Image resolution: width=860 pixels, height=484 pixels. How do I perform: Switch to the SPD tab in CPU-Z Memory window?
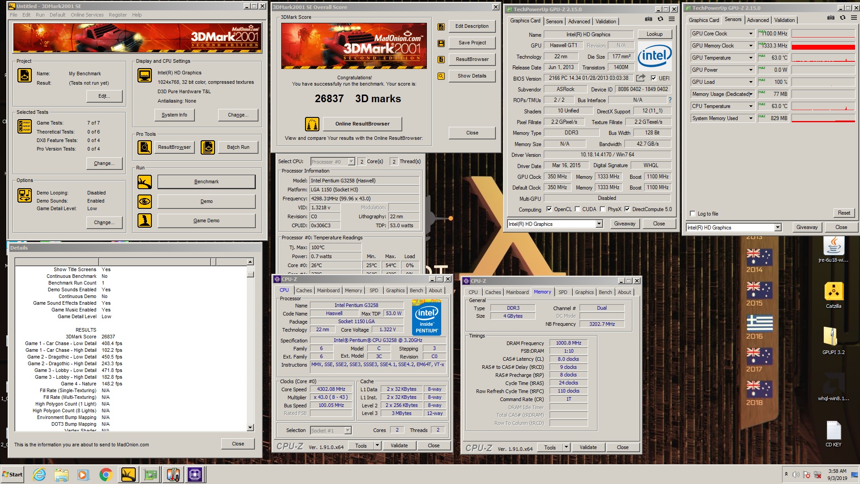pos(563,292)
